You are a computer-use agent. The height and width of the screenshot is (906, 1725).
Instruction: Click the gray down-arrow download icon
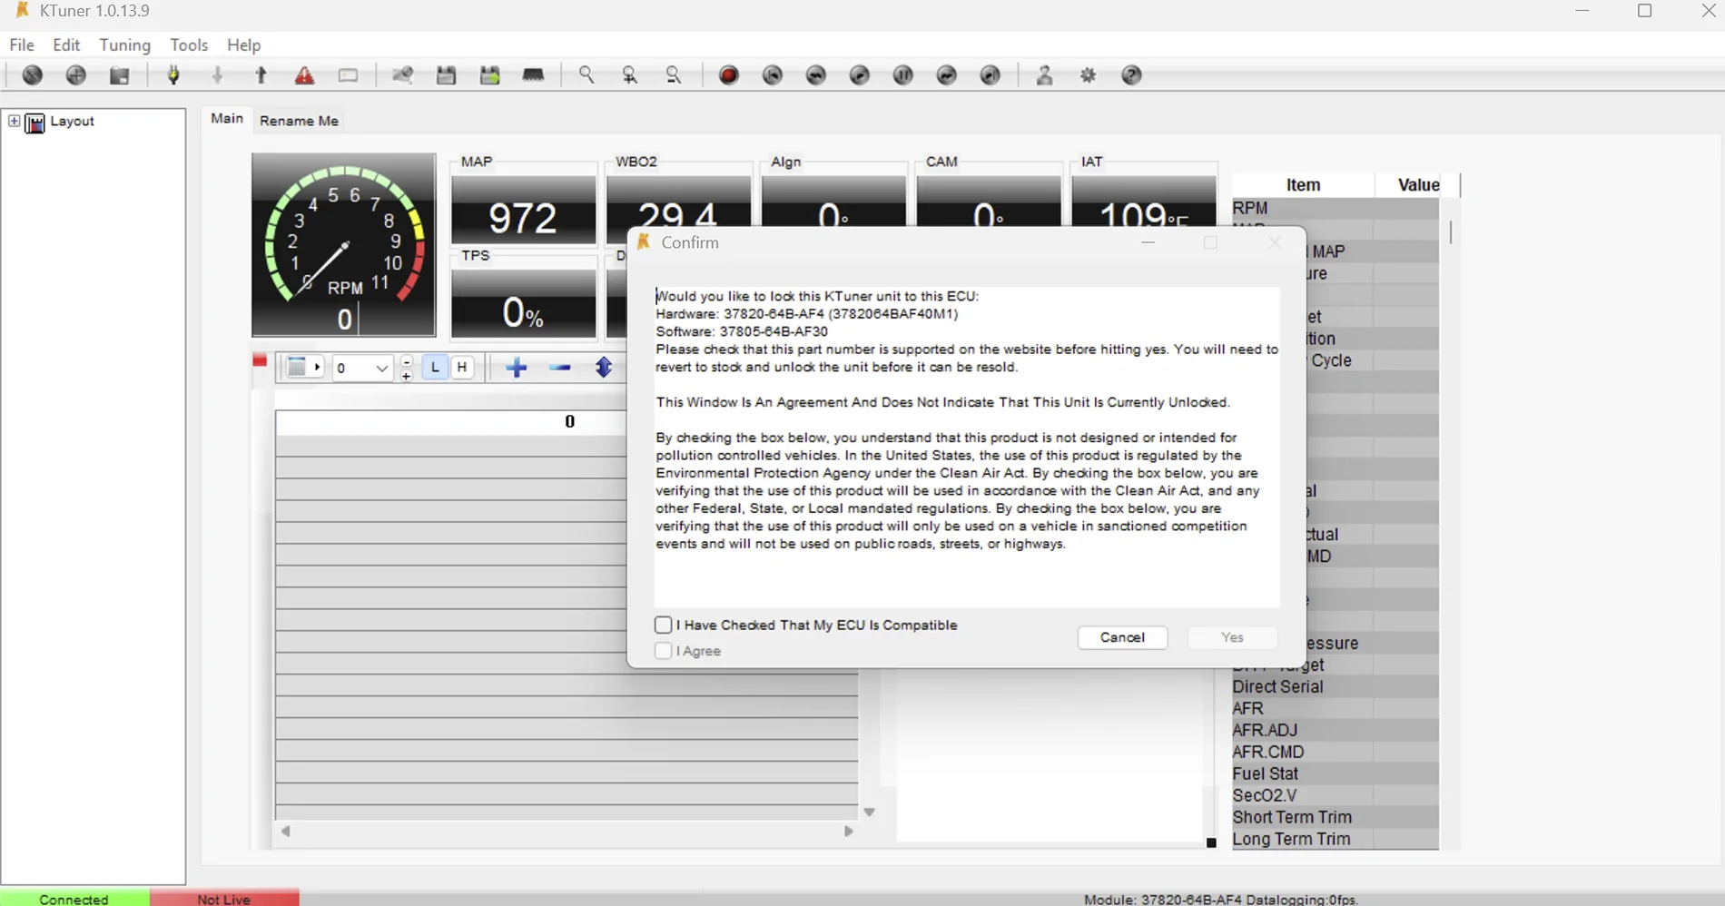[217, 75]
